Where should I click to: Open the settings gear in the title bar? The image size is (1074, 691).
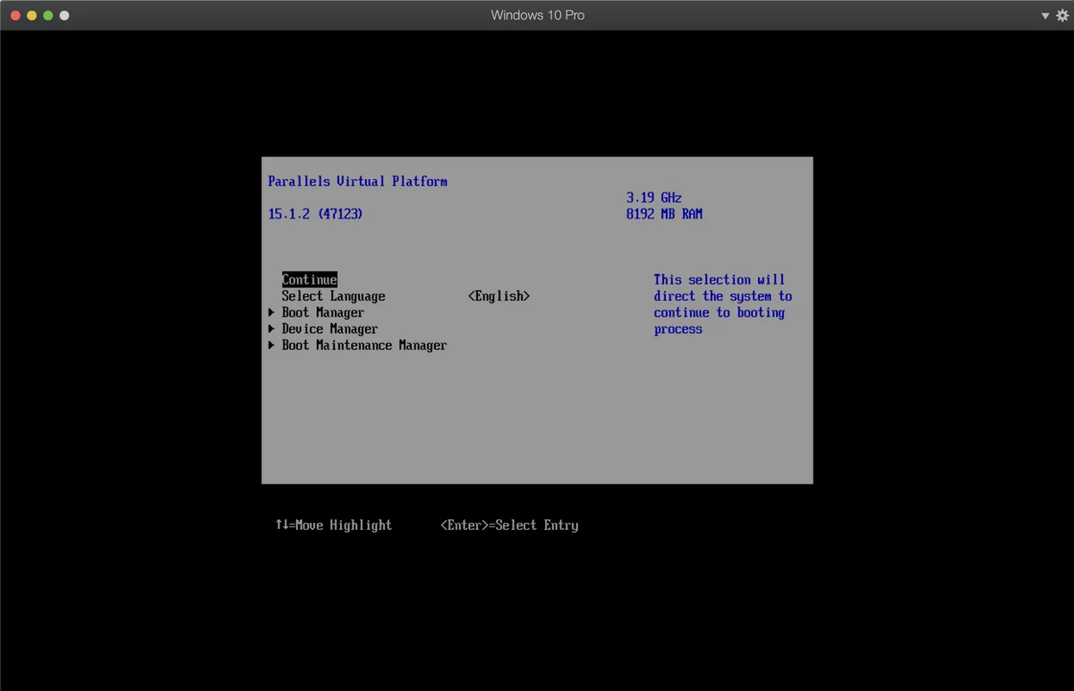pos(1062,15)
